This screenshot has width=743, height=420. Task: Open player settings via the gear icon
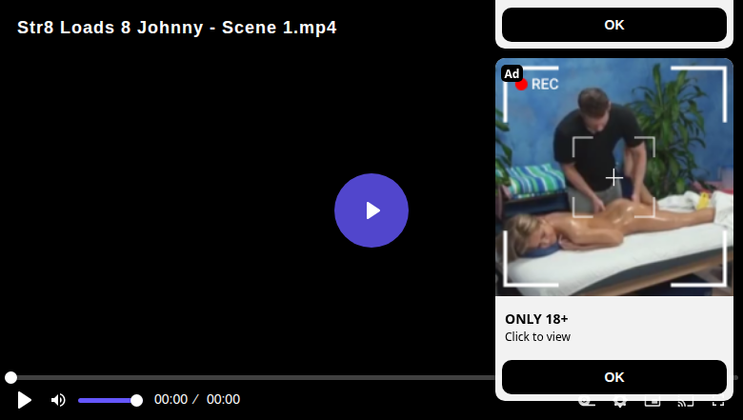[x=620, y=403]
